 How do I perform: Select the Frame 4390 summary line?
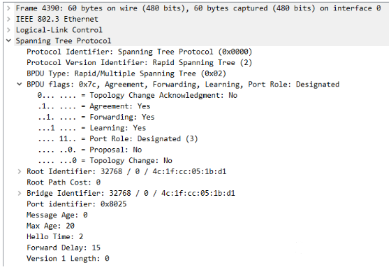pyautogui.click(x=198, y=8)
